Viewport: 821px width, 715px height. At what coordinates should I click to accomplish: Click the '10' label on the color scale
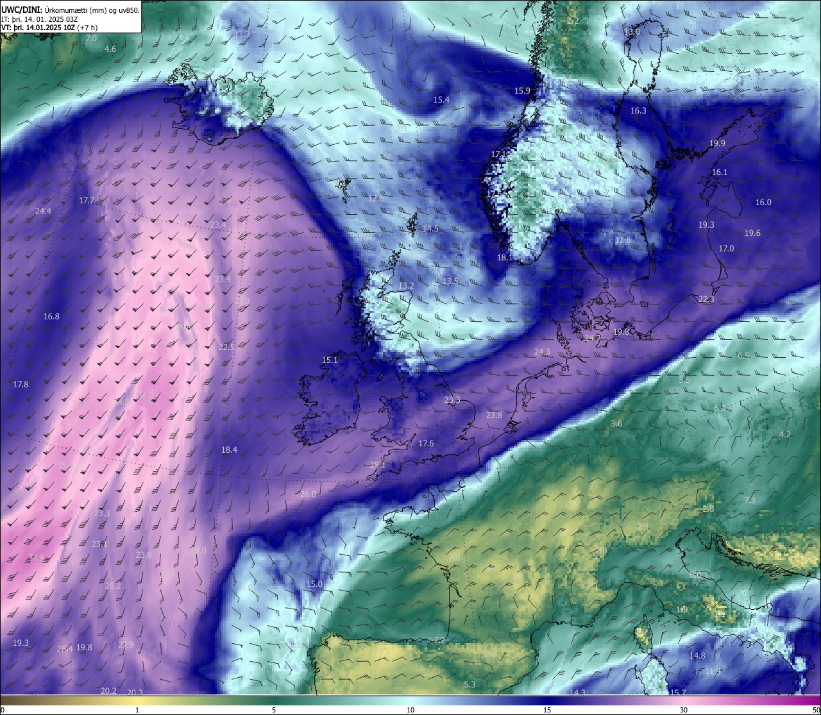click(410, 710)
